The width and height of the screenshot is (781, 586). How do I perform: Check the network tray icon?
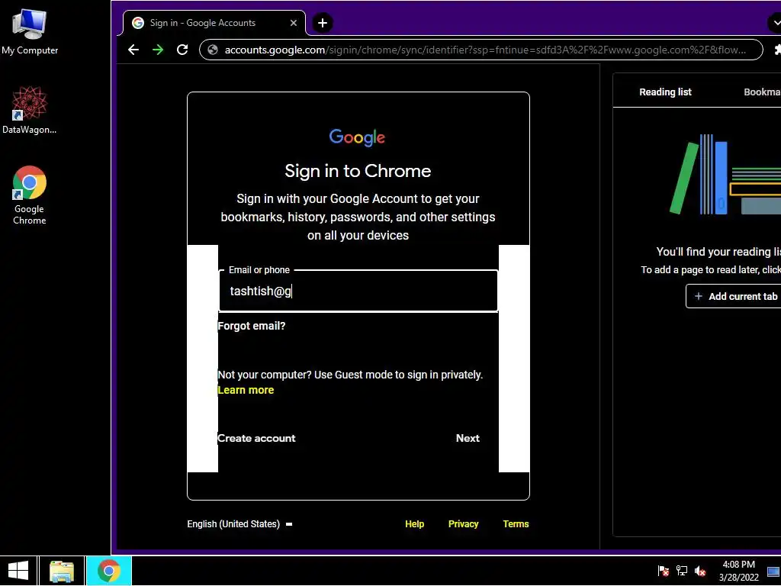tap(681, 571)
